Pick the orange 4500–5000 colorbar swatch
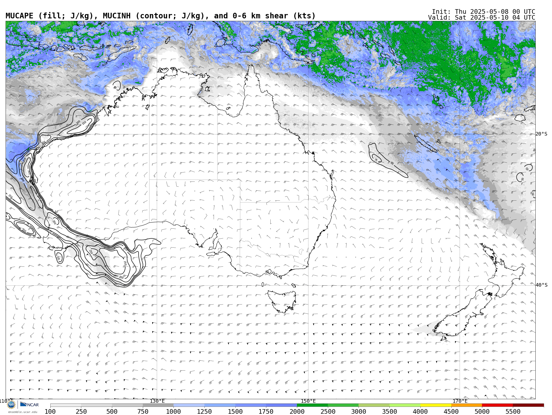Viewport: 552px width, 415px height. [467, 405]
